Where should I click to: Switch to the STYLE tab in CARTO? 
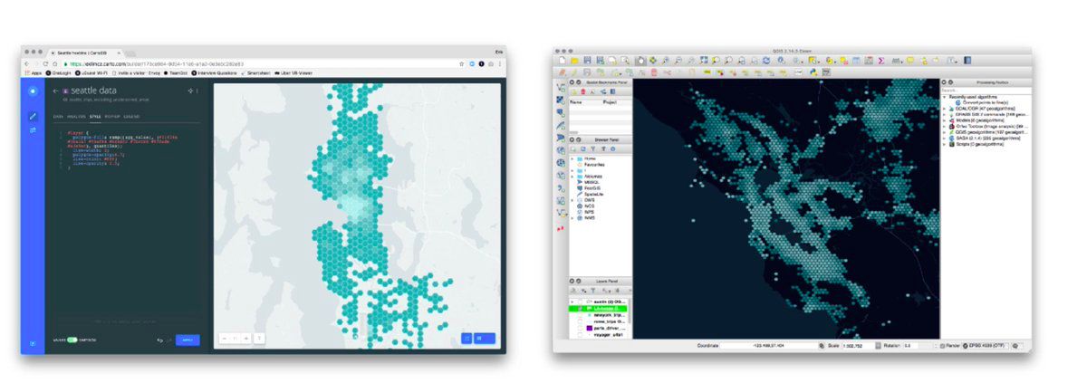(x=95, y=117)
